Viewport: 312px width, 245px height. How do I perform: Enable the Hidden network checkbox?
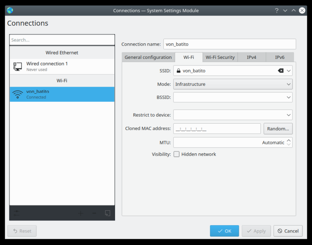(177, 154)
